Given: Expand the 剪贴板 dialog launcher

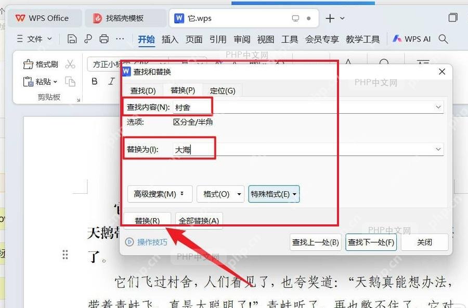Looking at the screenshot, I should (x=78, y=100).
